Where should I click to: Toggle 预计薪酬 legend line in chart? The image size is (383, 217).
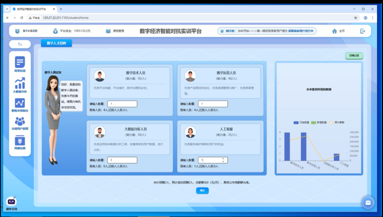[x=331, y=122]
